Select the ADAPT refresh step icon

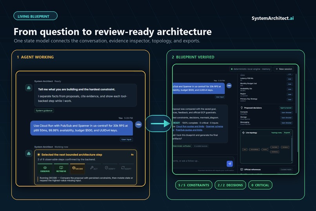[x=123, y=168]
